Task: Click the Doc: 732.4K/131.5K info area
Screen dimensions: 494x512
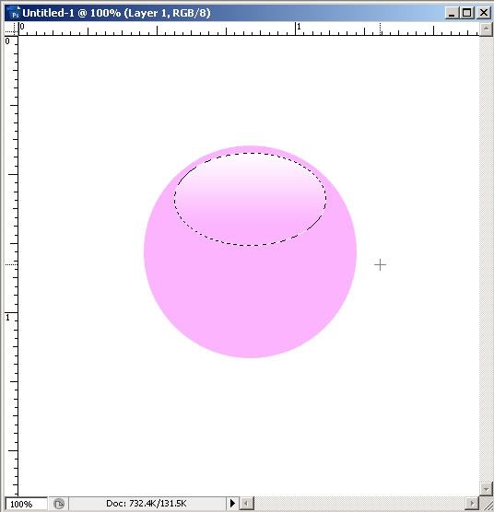Action: click(x=147, y=503)
